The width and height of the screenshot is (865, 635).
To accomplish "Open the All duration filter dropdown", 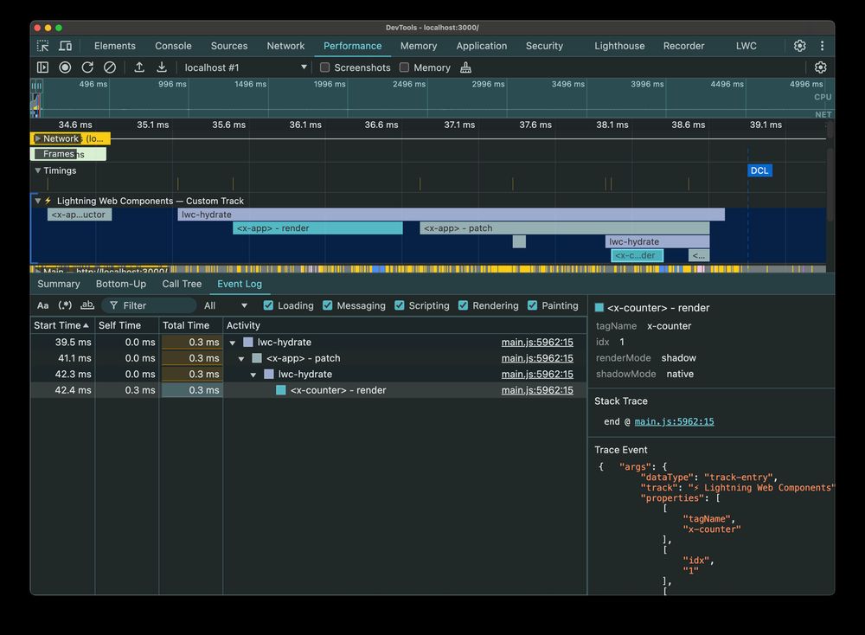I will pos(226,305).
